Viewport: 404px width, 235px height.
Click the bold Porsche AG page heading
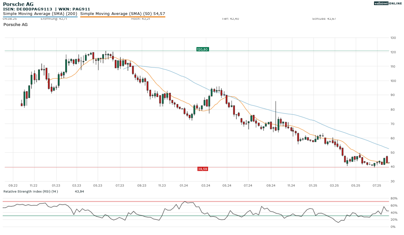tap(18, 4)
